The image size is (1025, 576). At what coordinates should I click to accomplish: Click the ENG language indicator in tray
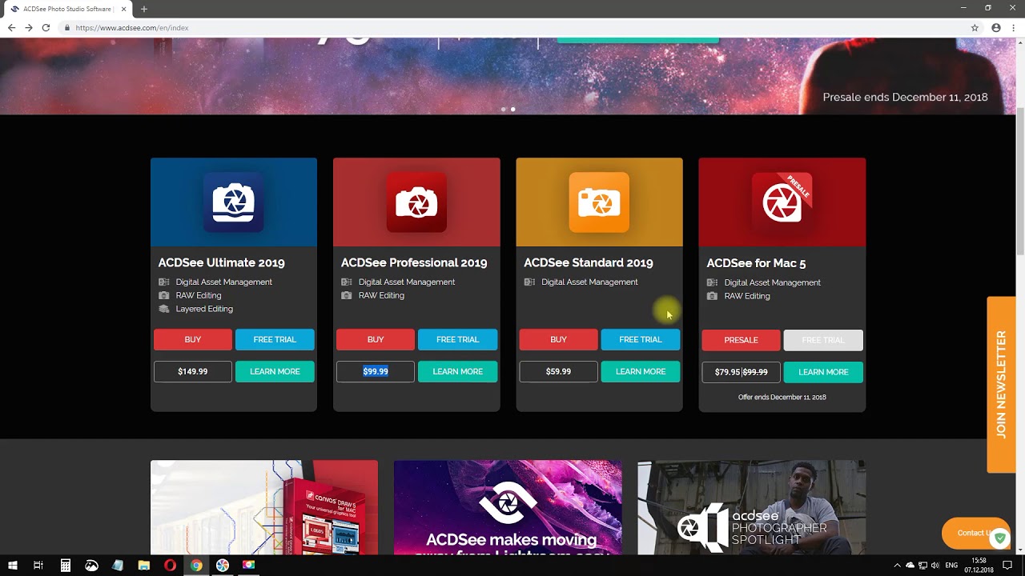[953, 566]
